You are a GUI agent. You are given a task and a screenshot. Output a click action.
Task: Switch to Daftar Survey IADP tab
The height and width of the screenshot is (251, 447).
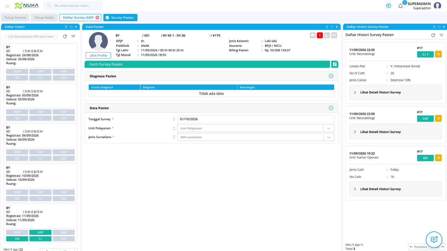click(x=78, y=18)
